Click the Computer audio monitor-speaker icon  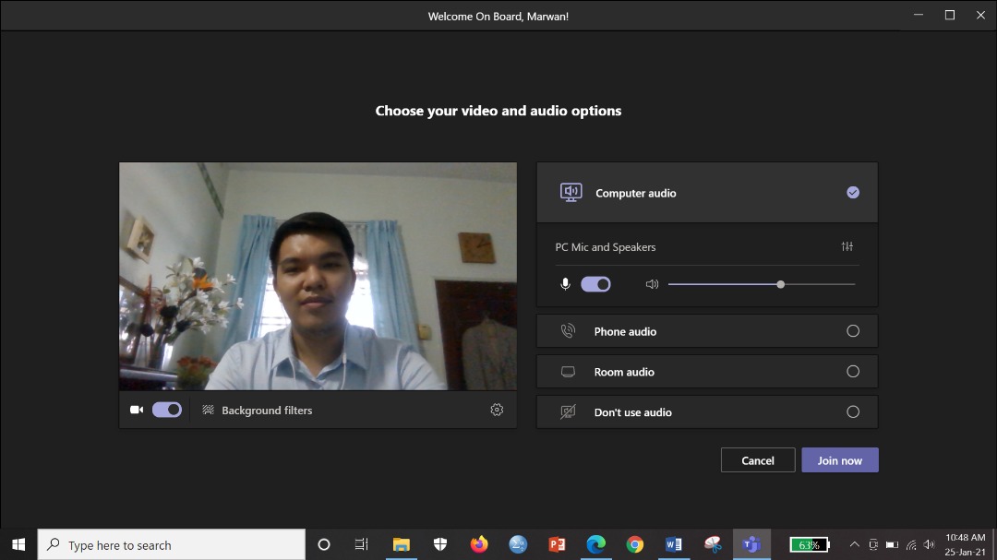tap(572, 192)
